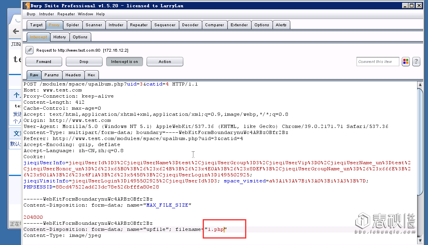Open the Repeater menu in menu bar
Image resolution: width=428 pixels, height=245 pixels.
coord(66,14)
